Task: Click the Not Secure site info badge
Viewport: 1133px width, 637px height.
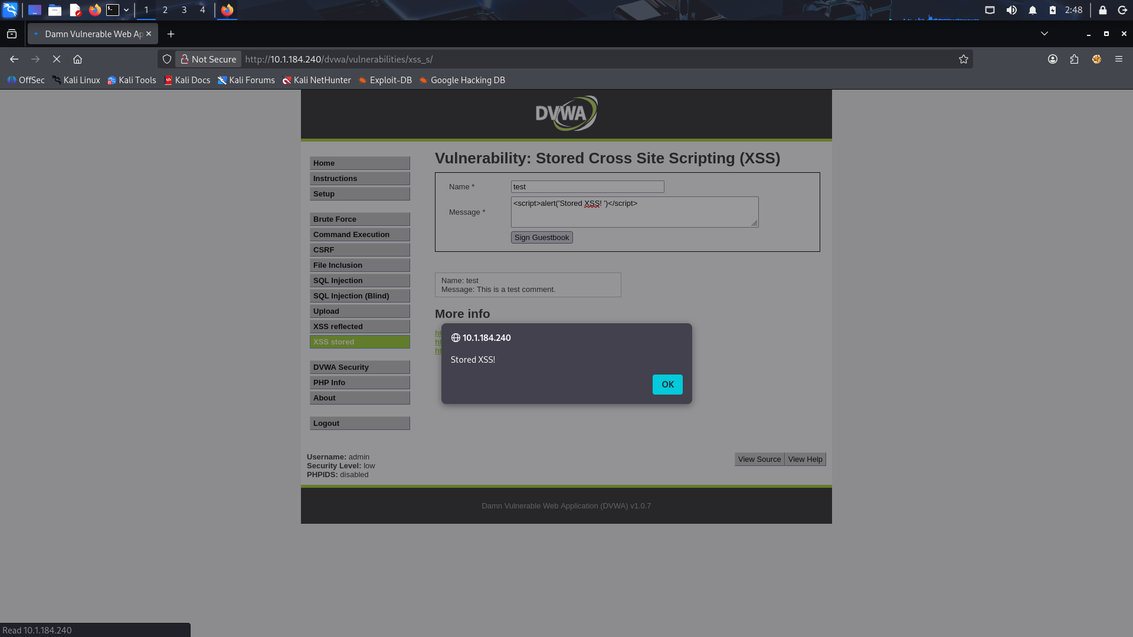Action: coord(208,59)
